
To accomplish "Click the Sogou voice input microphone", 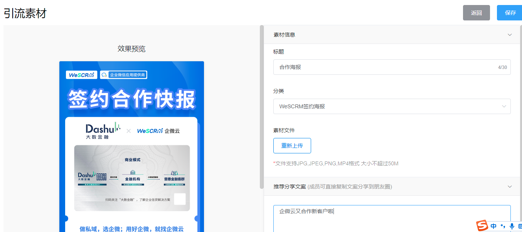I will (x=512, y=226).
